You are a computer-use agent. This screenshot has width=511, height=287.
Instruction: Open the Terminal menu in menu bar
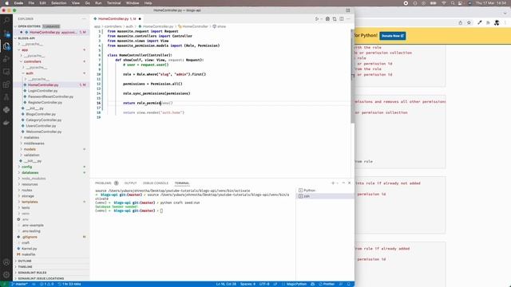click(113, 3)
